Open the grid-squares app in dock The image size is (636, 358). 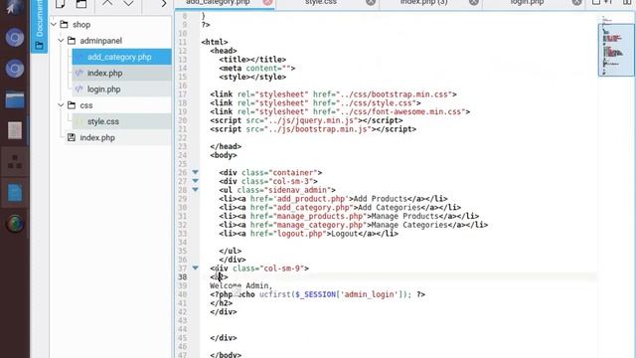coord(15,162)
